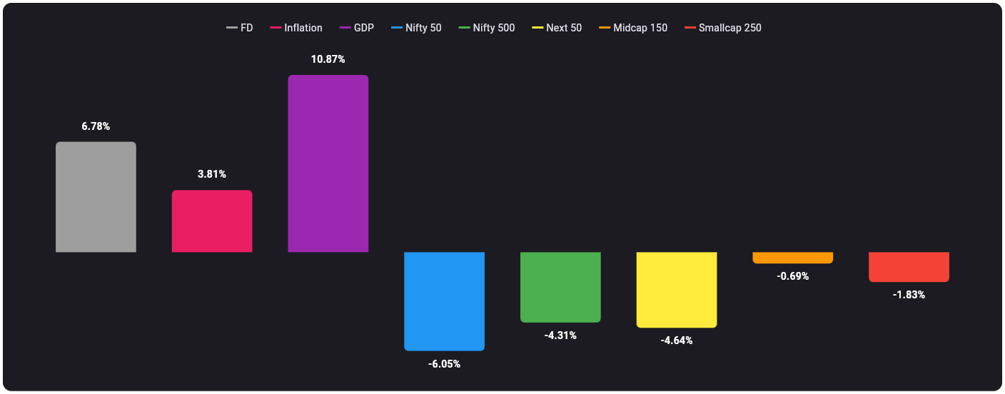The width and height of the screenshot is (1005, 394).
Task: Click the yellow Next 50 bar
Action: pyautogui.click(x=677, y=290)
